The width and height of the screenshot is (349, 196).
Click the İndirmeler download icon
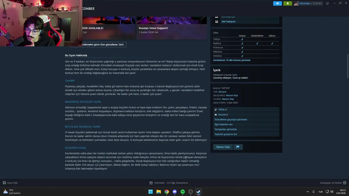click(x=151, y=183)
